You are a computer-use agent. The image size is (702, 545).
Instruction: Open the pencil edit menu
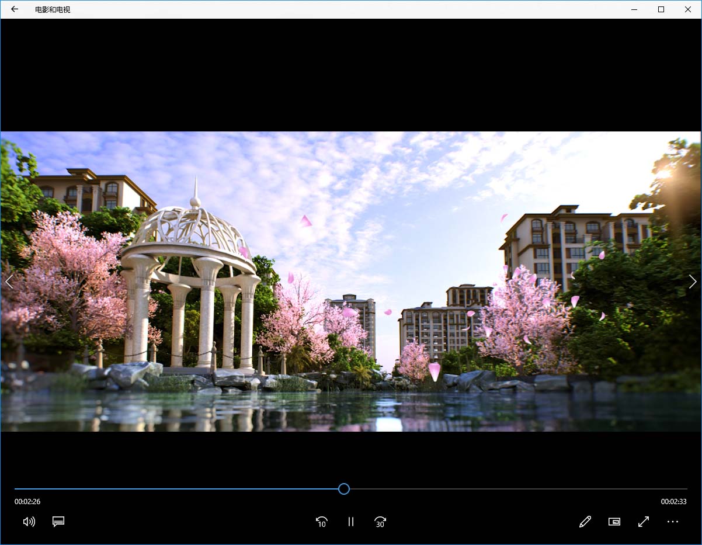pyautogui.click(x=585, y=522)
